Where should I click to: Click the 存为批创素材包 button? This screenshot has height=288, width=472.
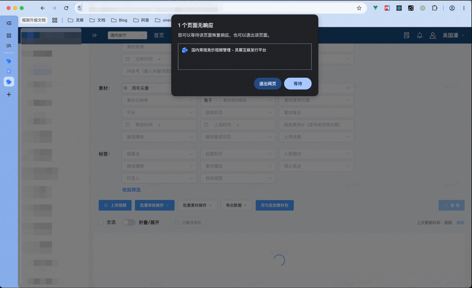[x=275, y=205]
